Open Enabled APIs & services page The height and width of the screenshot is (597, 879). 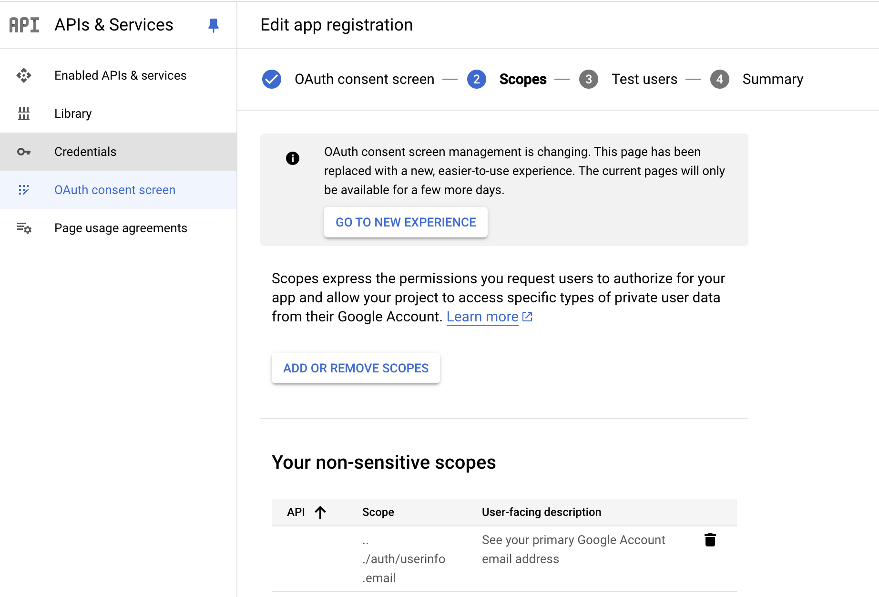[120, 75]
